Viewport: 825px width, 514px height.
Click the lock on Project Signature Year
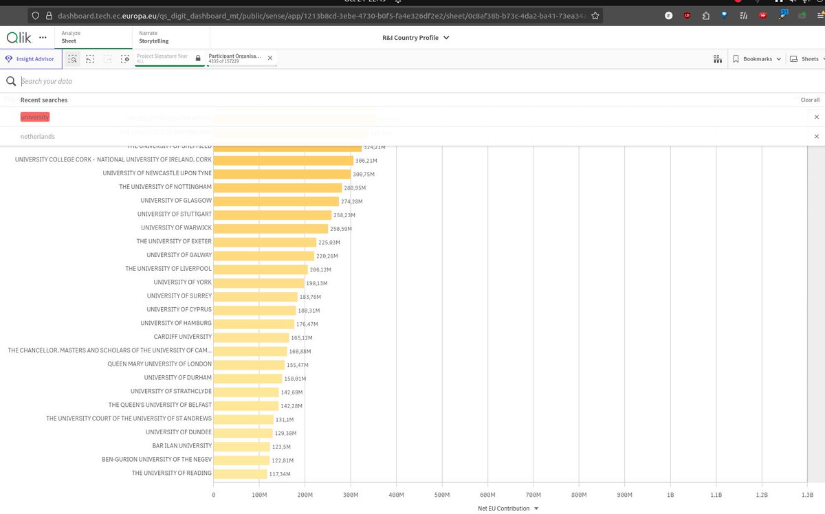click(198, 58)
